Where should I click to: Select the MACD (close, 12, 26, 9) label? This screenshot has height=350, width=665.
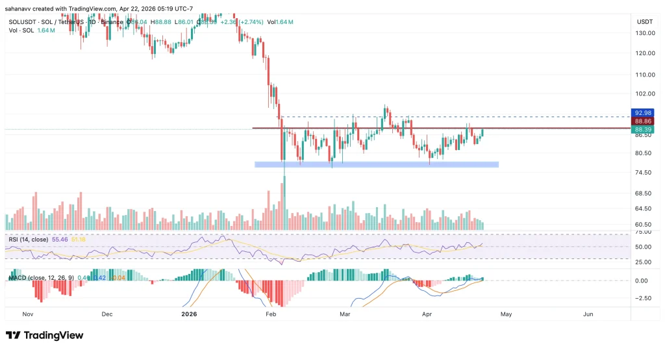(40, 279)
